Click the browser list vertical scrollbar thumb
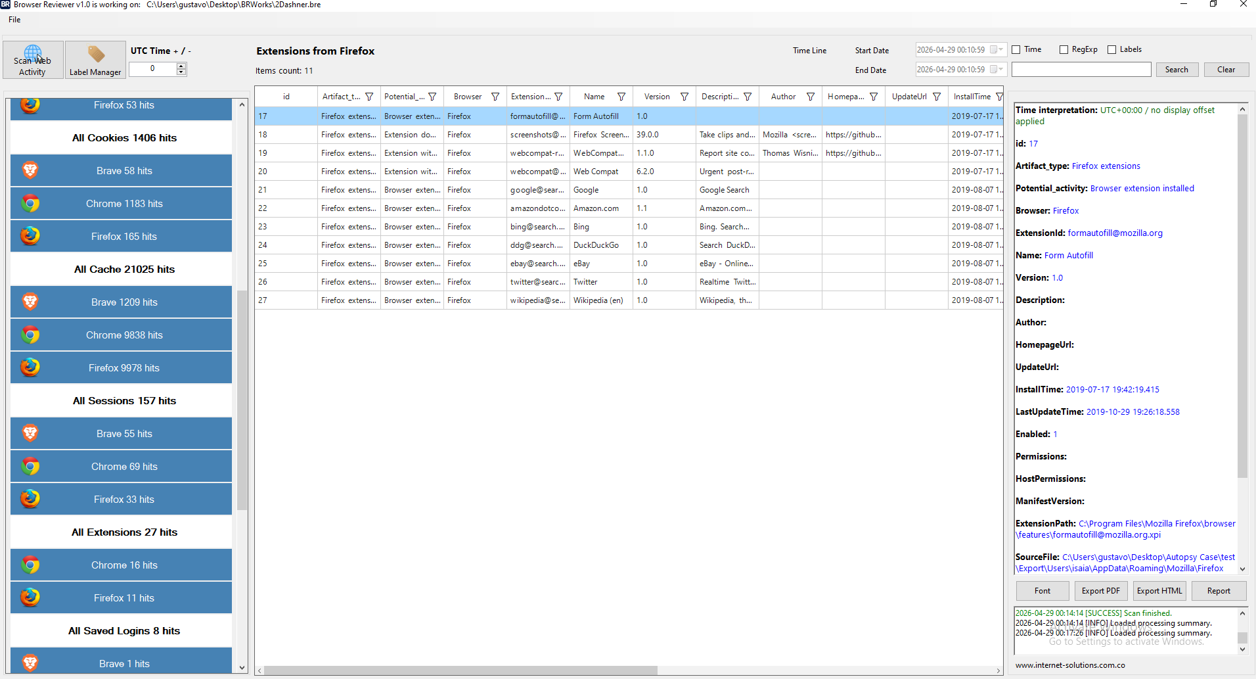This screenshot has width=1256, height=679. coord(242,400)
